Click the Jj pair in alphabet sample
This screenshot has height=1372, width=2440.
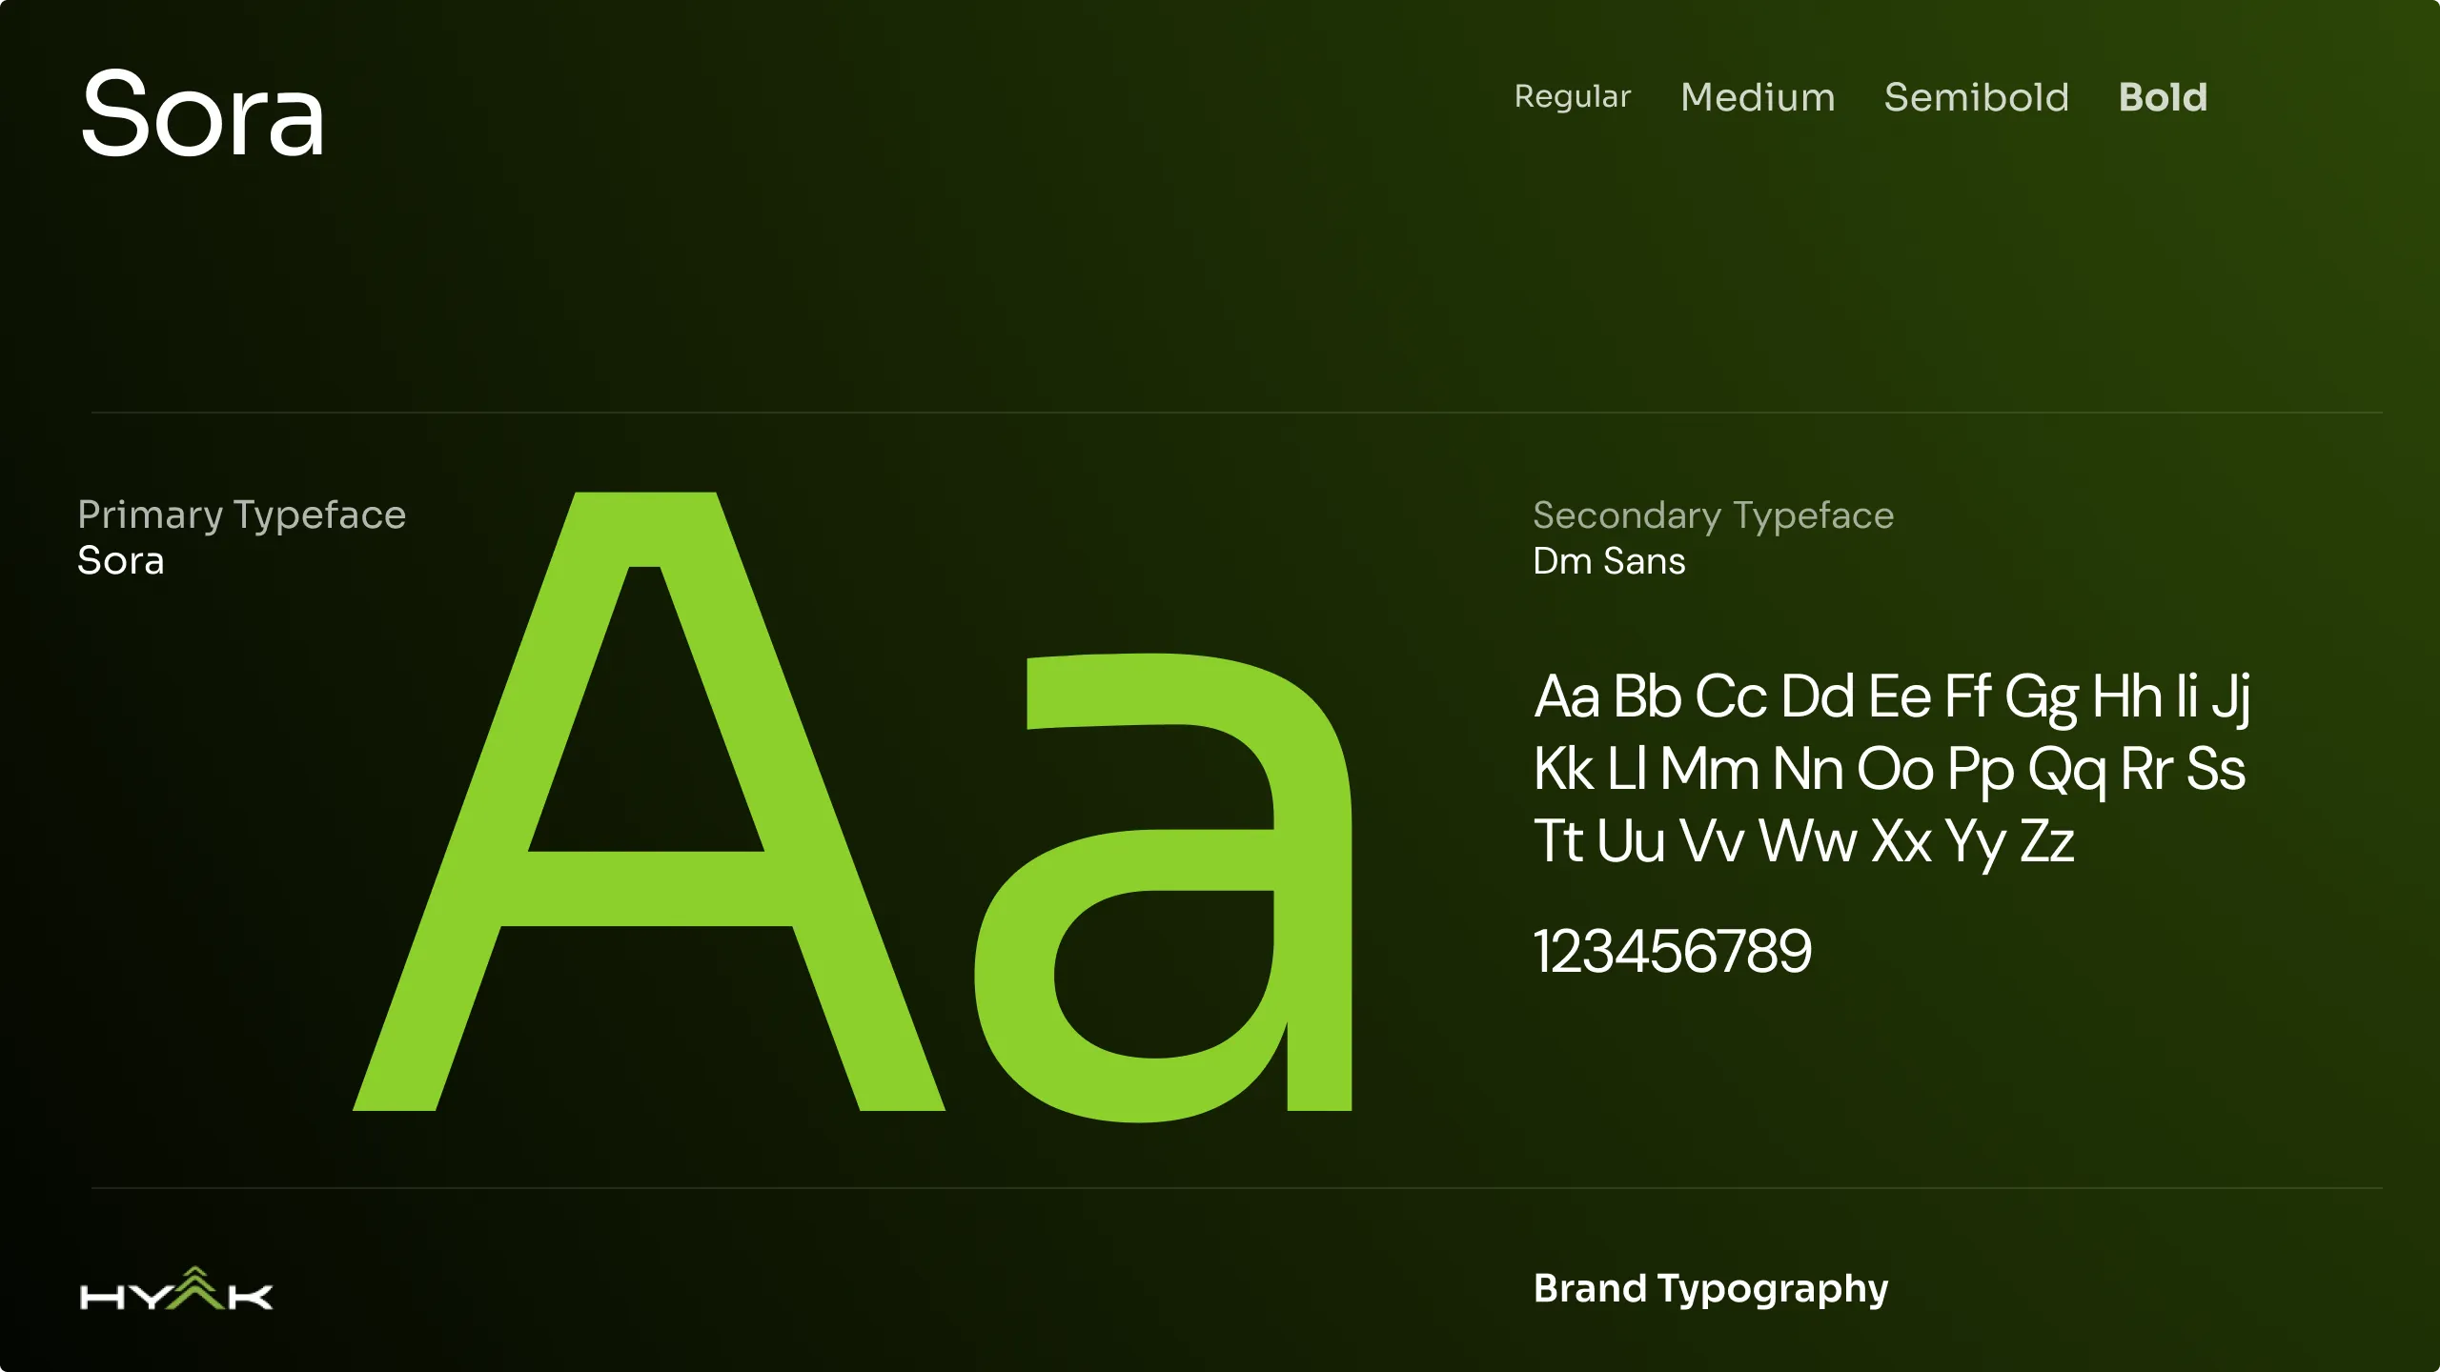click(2230, 696)
